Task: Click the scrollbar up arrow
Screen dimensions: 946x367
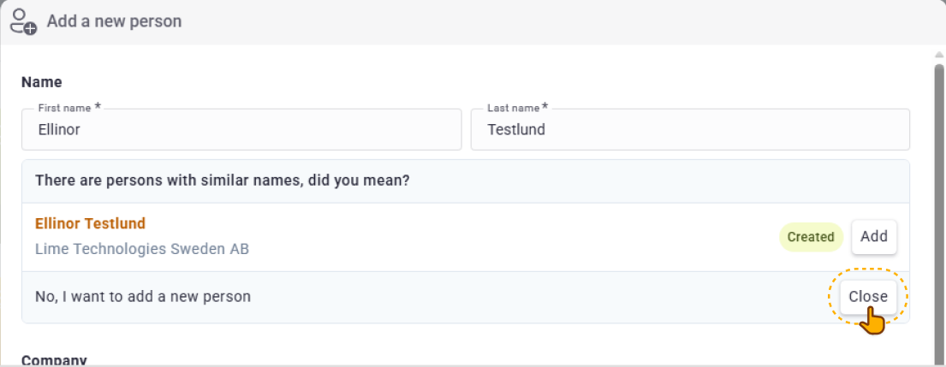Action: [939, 55]
